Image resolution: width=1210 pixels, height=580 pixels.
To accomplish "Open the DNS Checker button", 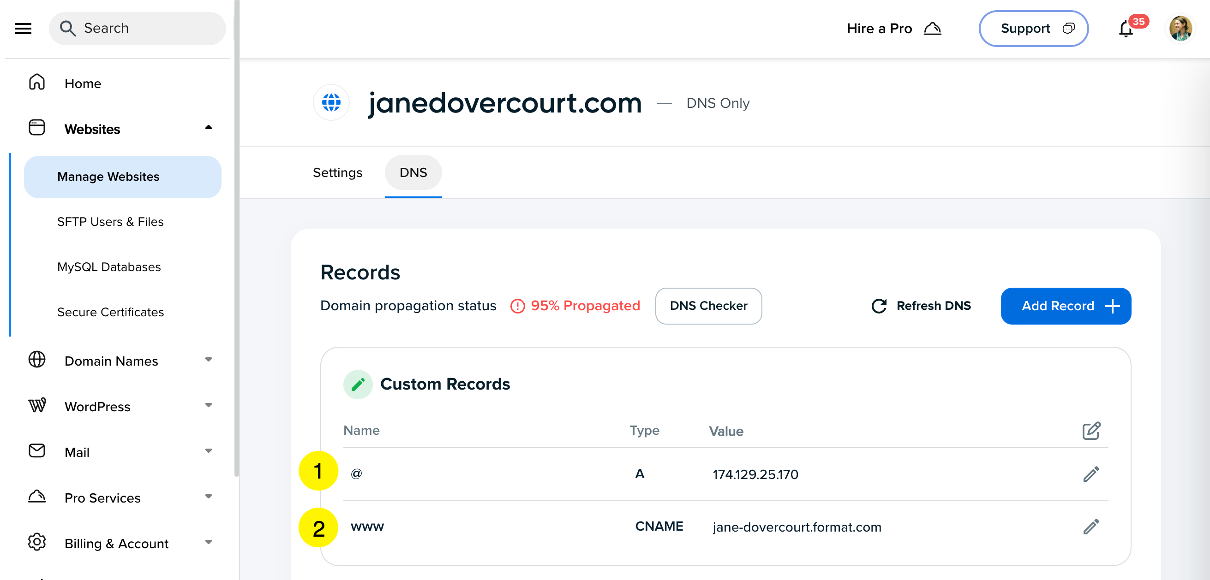I will (708, 306).
